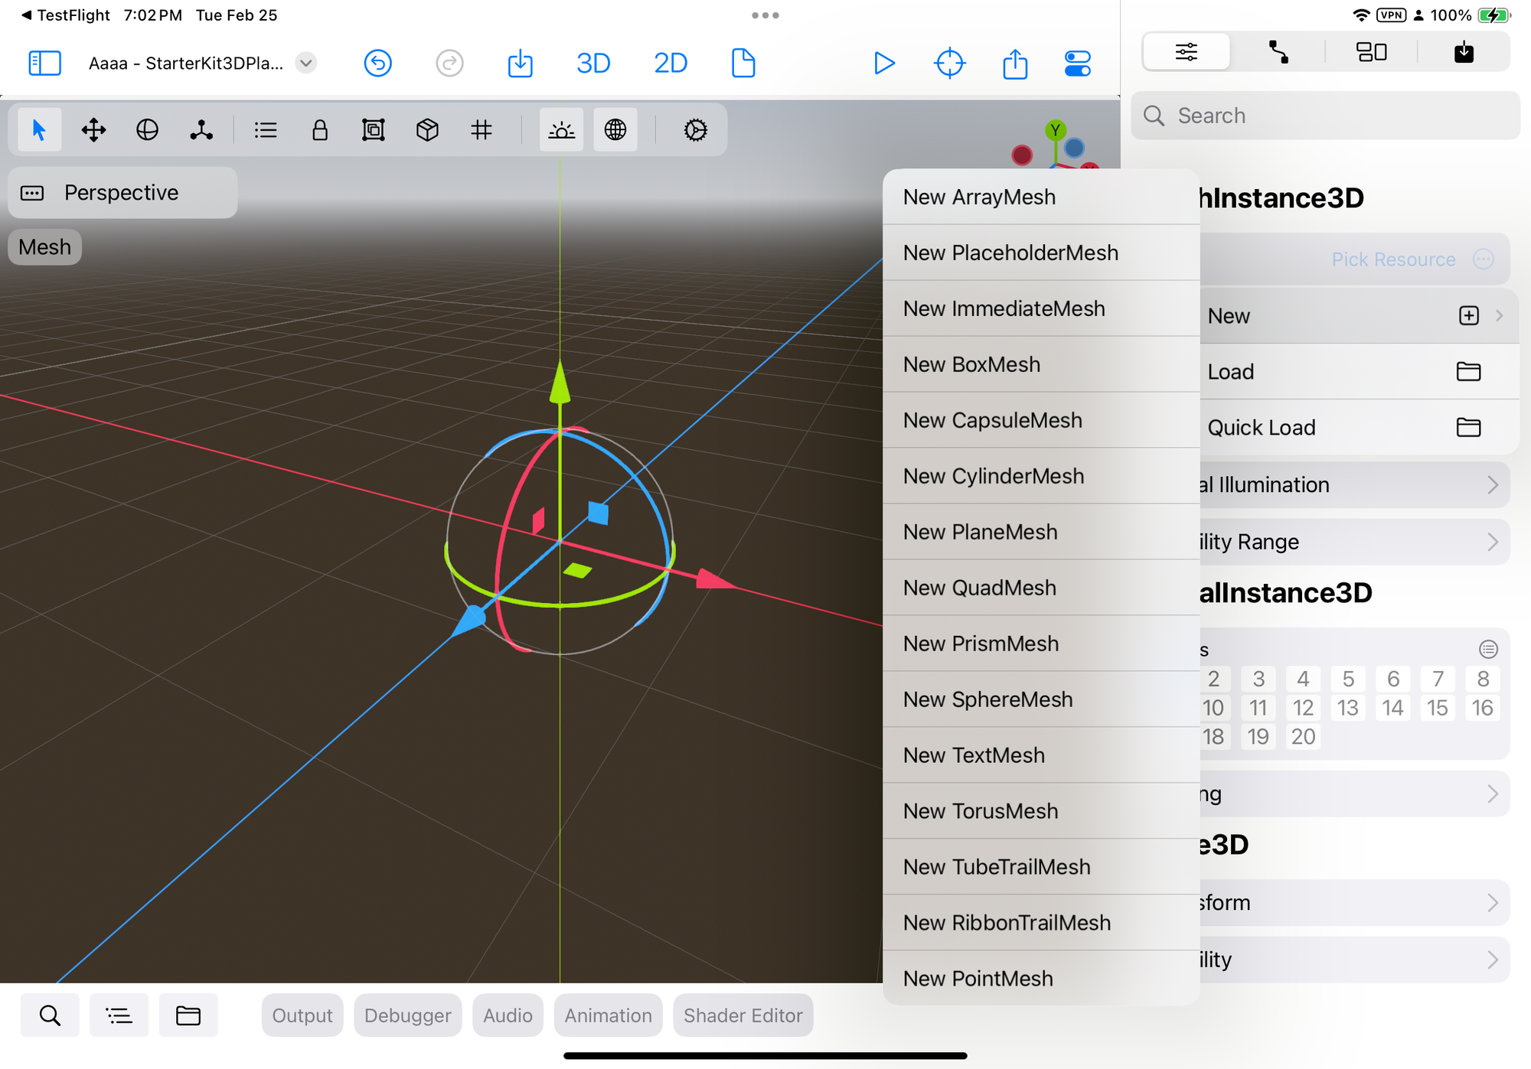The image size is (1531, 1069).
Task: Toggle the preview environment globe button
Action: pyautogui.click(x=615, y=130)
